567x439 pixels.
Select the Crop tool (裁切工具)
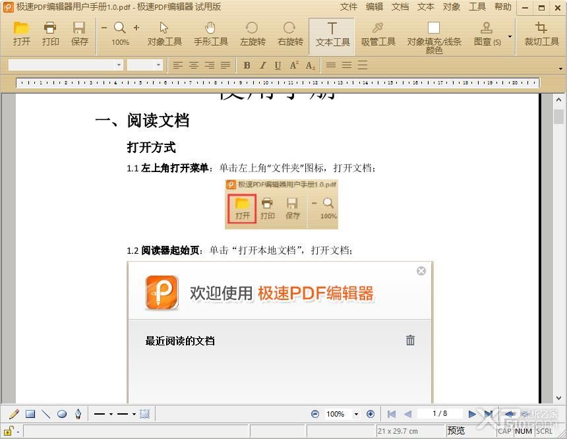pos(542,34)
